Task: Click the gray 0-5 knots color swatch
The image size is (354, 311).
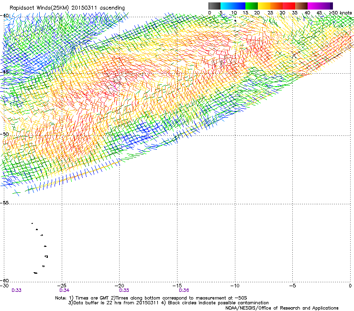Action: [x=214, y=6]
